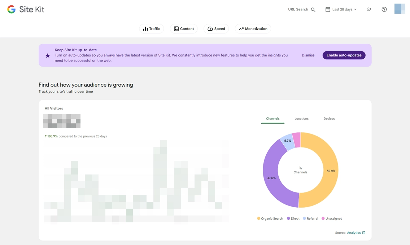Click the Speed gauge icon
The image size is (410, 245).
click(x=210, y=29)
